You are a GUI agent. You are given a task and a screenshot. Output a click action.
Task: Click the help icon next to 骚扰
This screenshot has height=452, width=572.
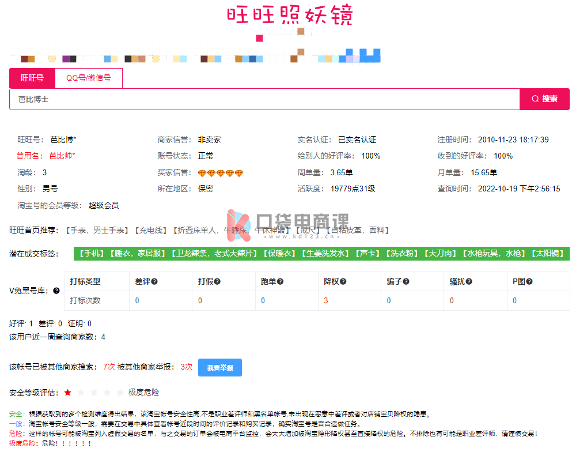click(x=469, y=281)
